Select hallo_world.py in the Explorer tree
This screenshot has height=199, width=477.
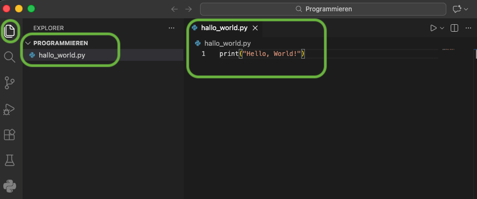point(103,55)
